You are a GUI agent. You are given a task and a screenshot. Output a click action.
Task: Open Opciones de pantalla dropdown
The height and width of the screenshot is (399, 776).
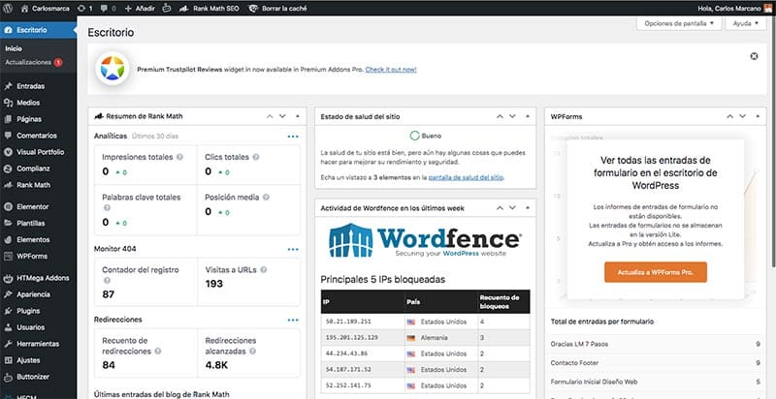coord(679,23)
